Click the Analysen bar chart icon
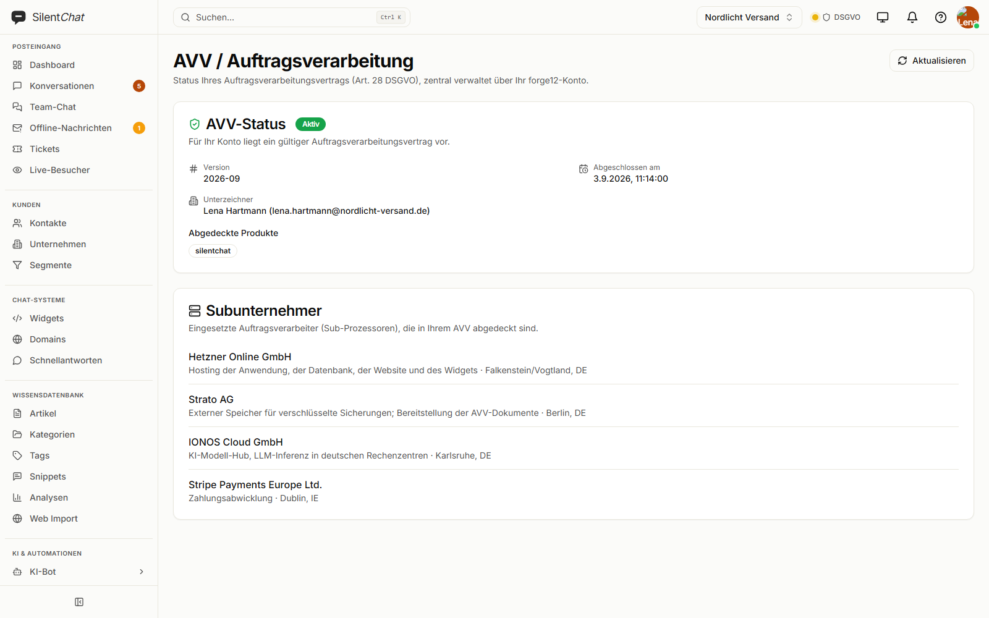989x618 pixels. [x=17, y=497]
